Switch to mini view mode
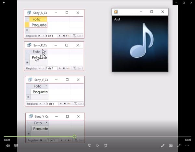The width and height of the screenshot is (195, 152). pyautogui.click(x=171, y=145)
